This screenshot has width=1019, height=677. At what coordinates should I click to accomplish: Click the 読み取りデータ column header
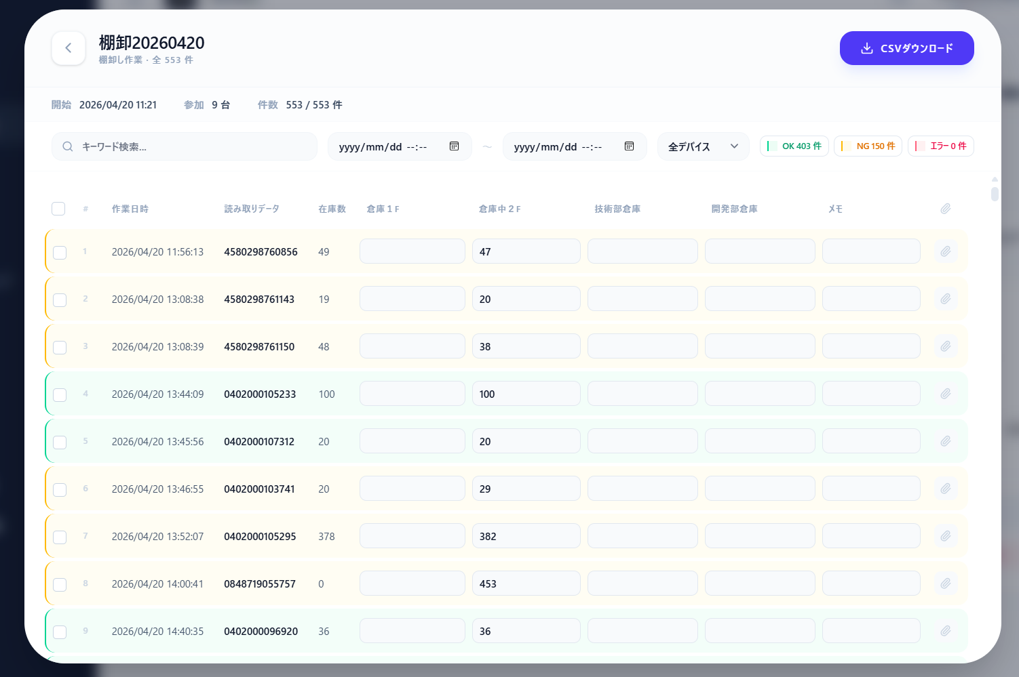[252, 209]
